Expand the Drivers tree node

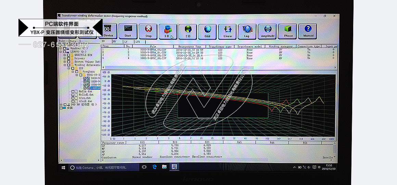pyautogui.click(x=65, y=58)
